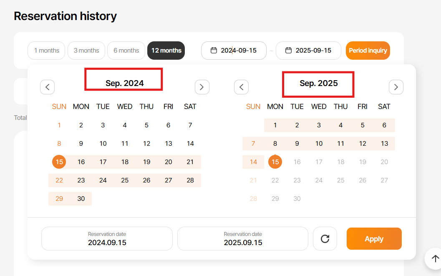The width and height of the screenshot is (441, 276).
Task: Click the refresh reset icon button
Action: pyautogui.click(x=325, y=239)
